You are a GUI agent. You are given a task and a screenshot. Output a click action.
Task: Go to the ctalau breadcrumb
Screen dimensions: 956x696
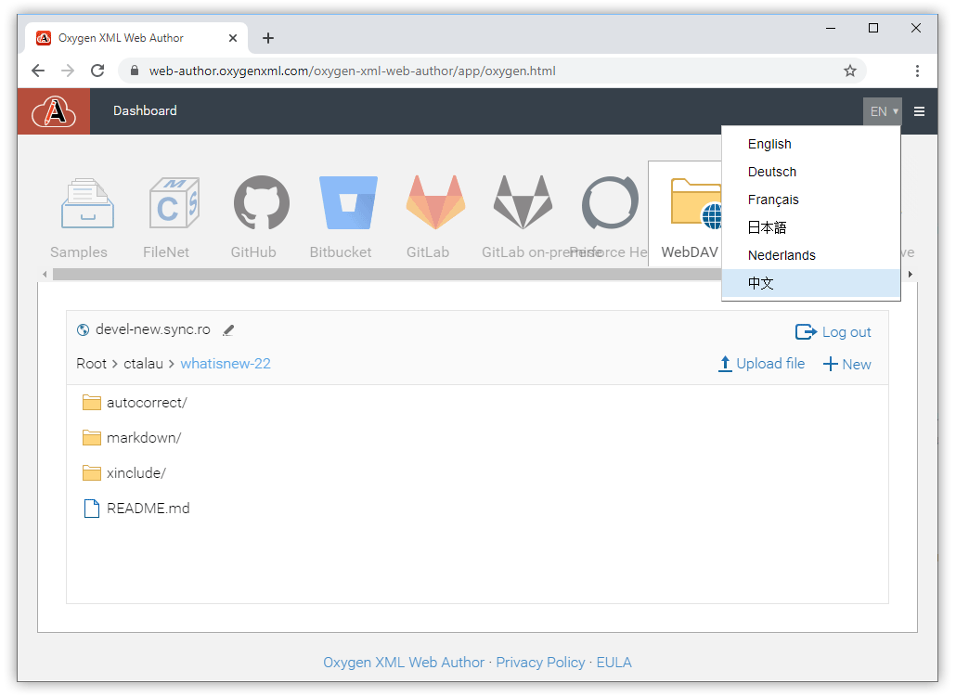point(143,364)
